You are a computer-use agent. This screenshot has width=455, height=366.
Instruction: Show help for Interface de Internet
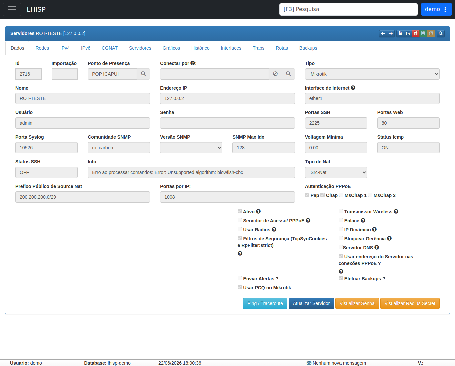click(353, 88)
